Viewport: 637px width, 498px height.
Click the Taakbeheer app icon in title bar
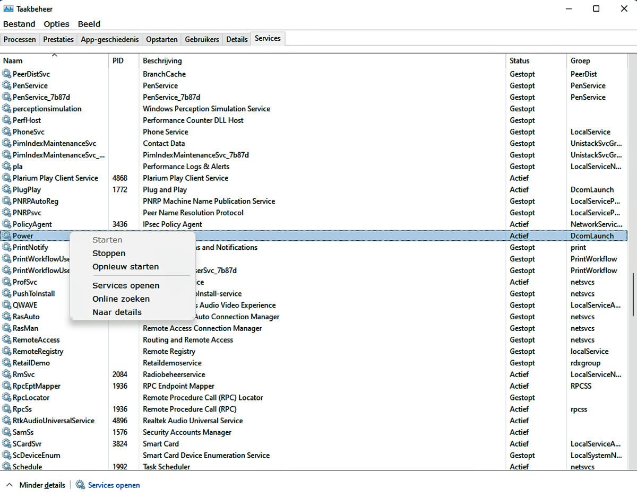click(8, 9)
